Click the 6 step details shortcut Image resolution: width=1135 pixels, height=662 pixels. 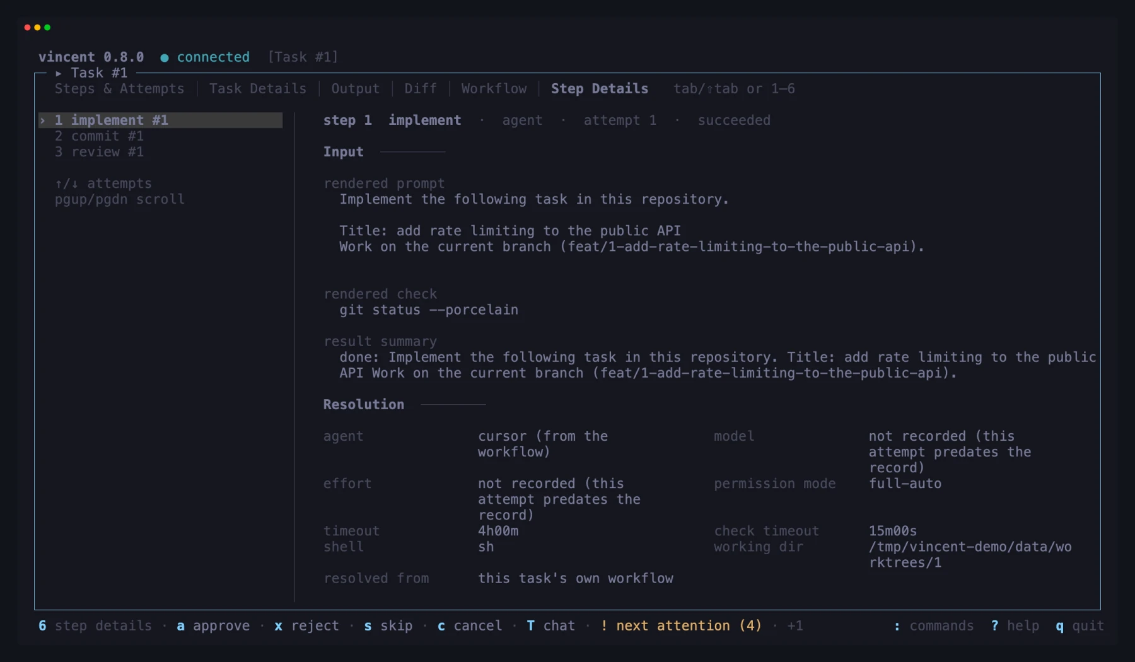pos(95,625)
